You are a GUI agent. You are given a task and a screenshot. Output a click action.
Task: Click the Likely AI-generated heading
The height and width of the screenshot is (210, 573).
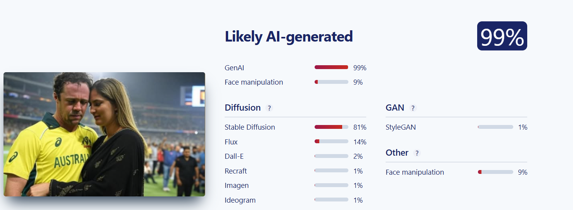click(x=289, y=36)
